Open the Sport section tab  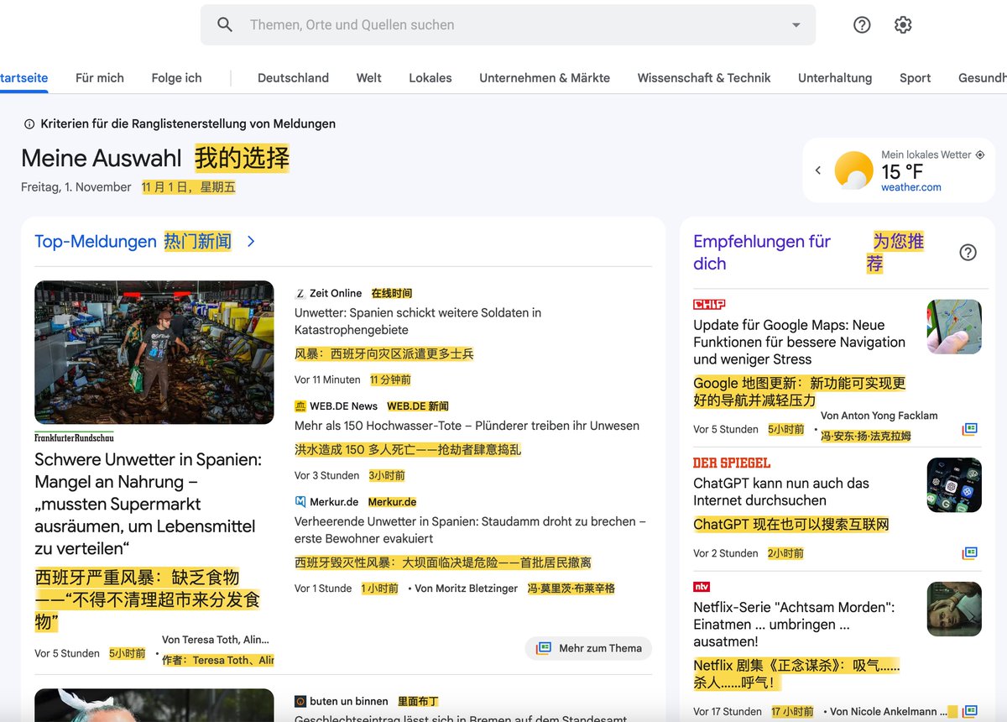tap(915, 77)
